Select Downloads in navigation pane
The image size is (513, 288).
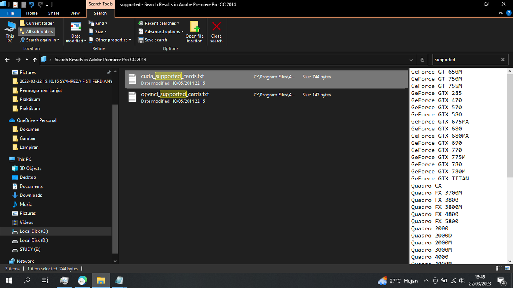point(31,195)
